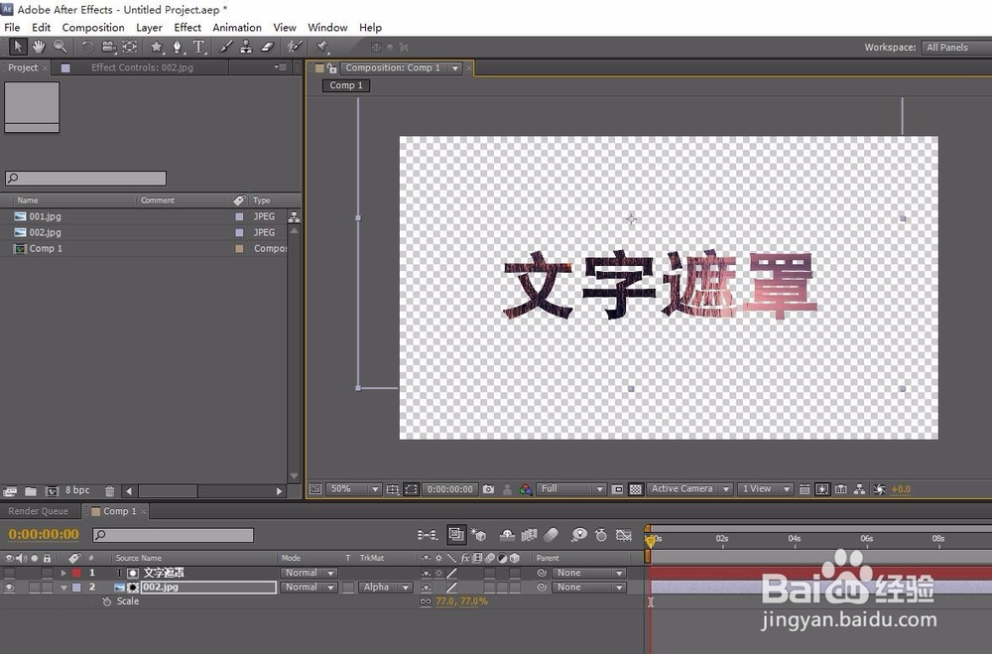Toggle Preserve Transparency box for 002.jpg
Screen dimensions: 992x654
[348, 588]
